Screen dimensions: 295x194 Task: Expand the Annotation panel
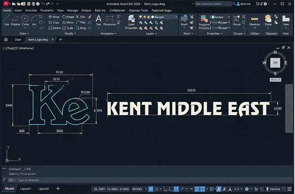[108, 33]
